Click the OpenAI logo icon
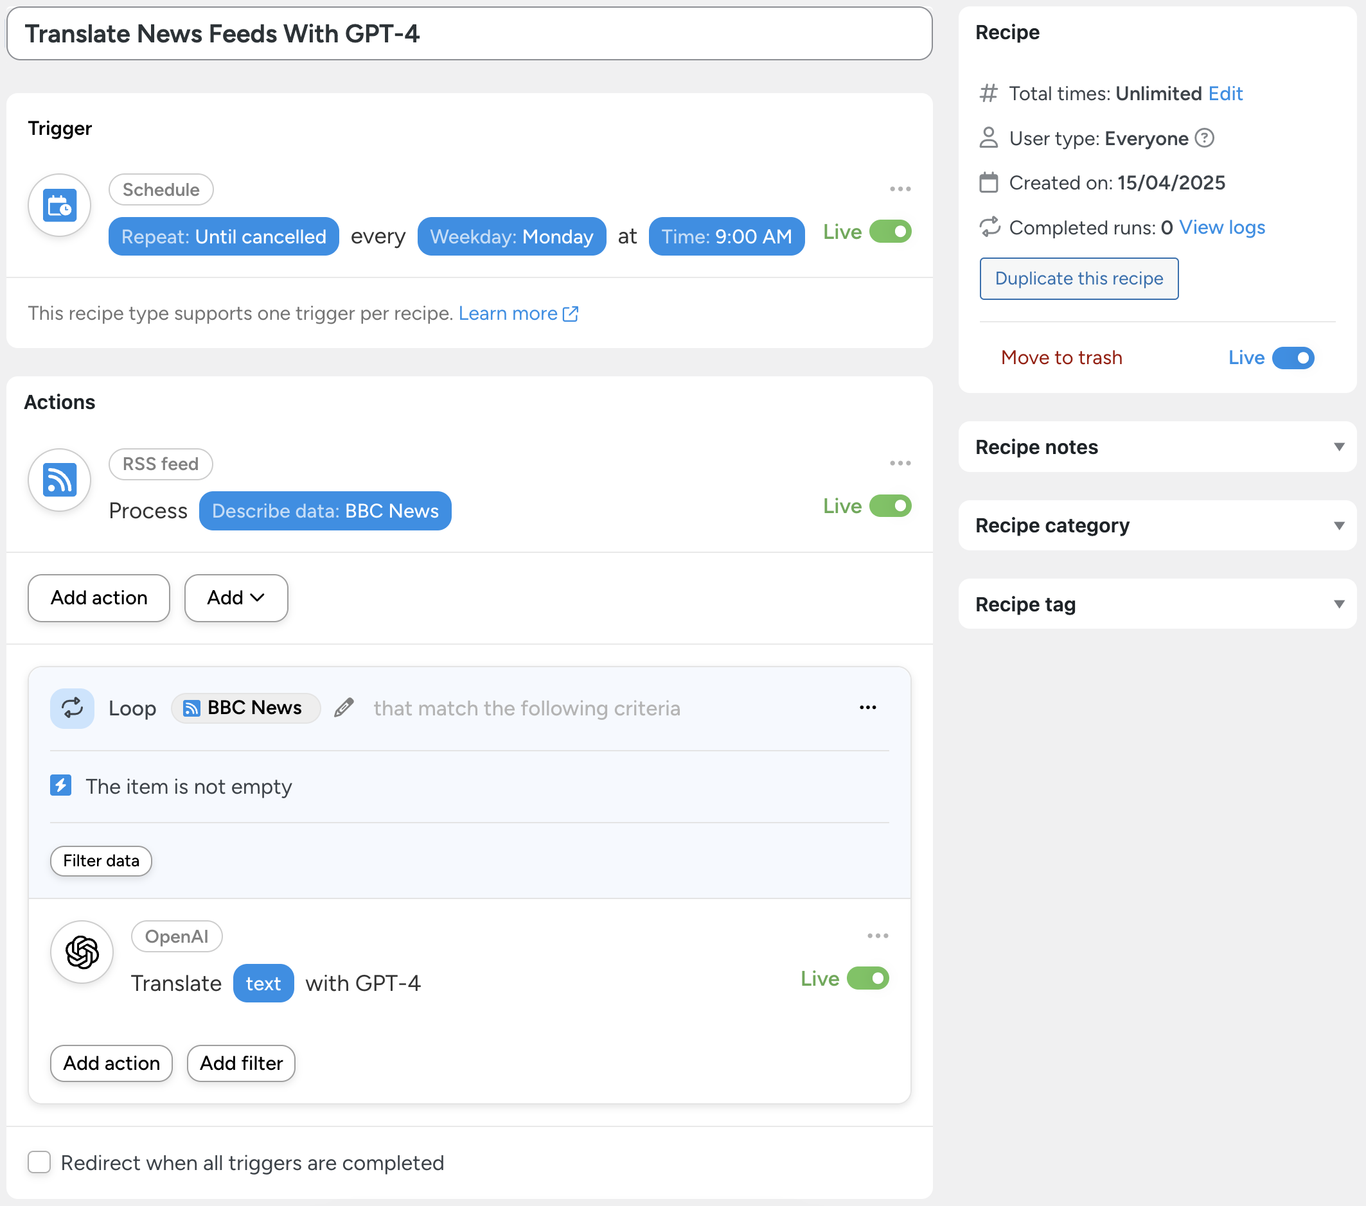1366x1206 pixels. [x=82, y=952]
